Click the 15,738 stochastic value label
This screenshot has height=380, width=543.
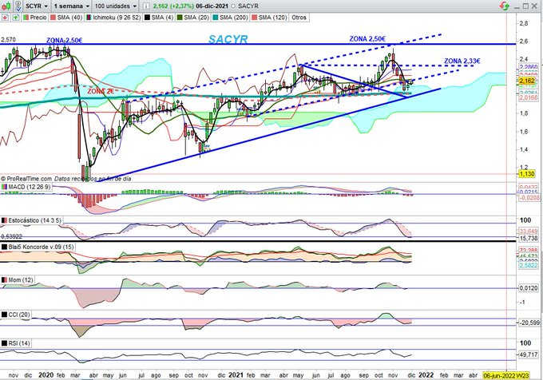(529, 238)
